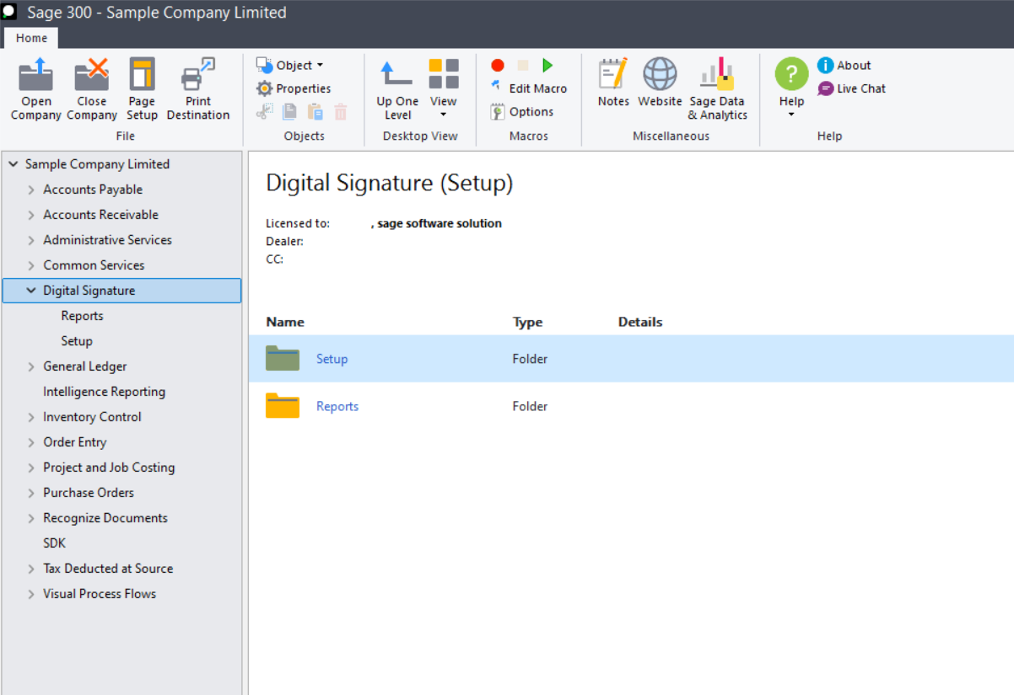Run the macro with the green play icon
The height and width of the screenshot is (695, 1014).
point(547,65)
